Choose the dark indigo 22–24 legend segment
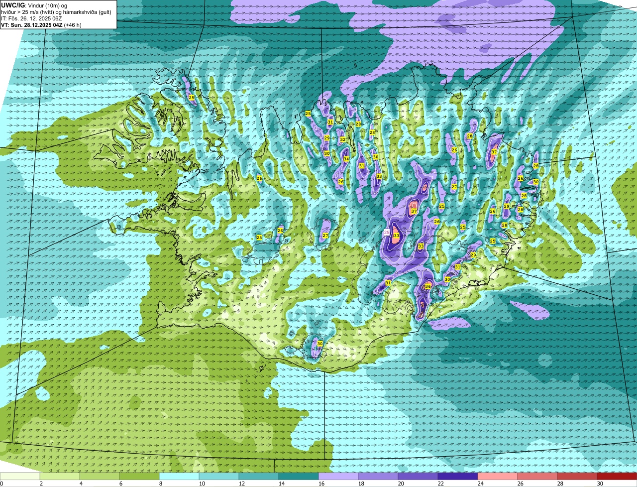The width and height of the screenshot is (637, 487). click(458, 476)
